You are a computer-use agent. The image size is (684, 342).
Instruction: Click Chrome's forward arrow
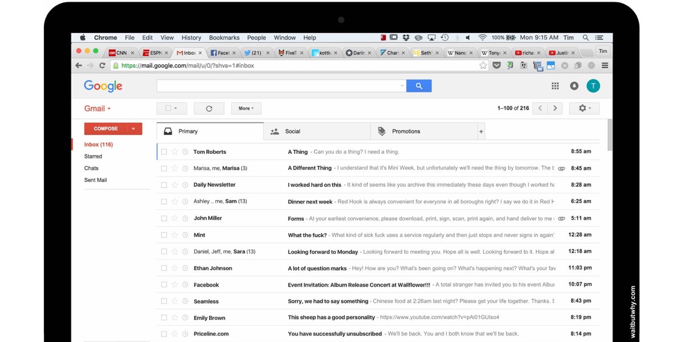pos(91,66)
